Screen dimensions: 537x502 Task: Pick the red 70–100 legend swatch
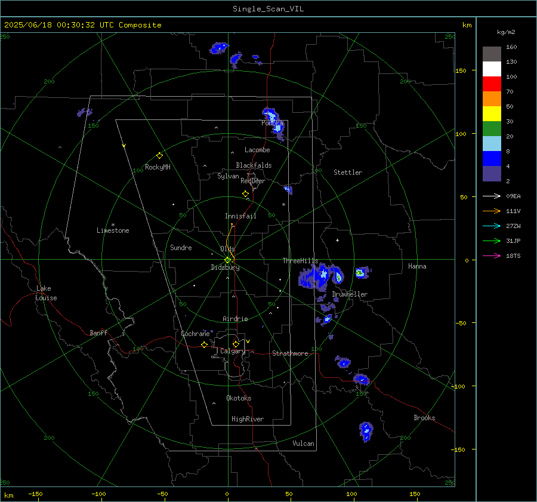(492, 84)
